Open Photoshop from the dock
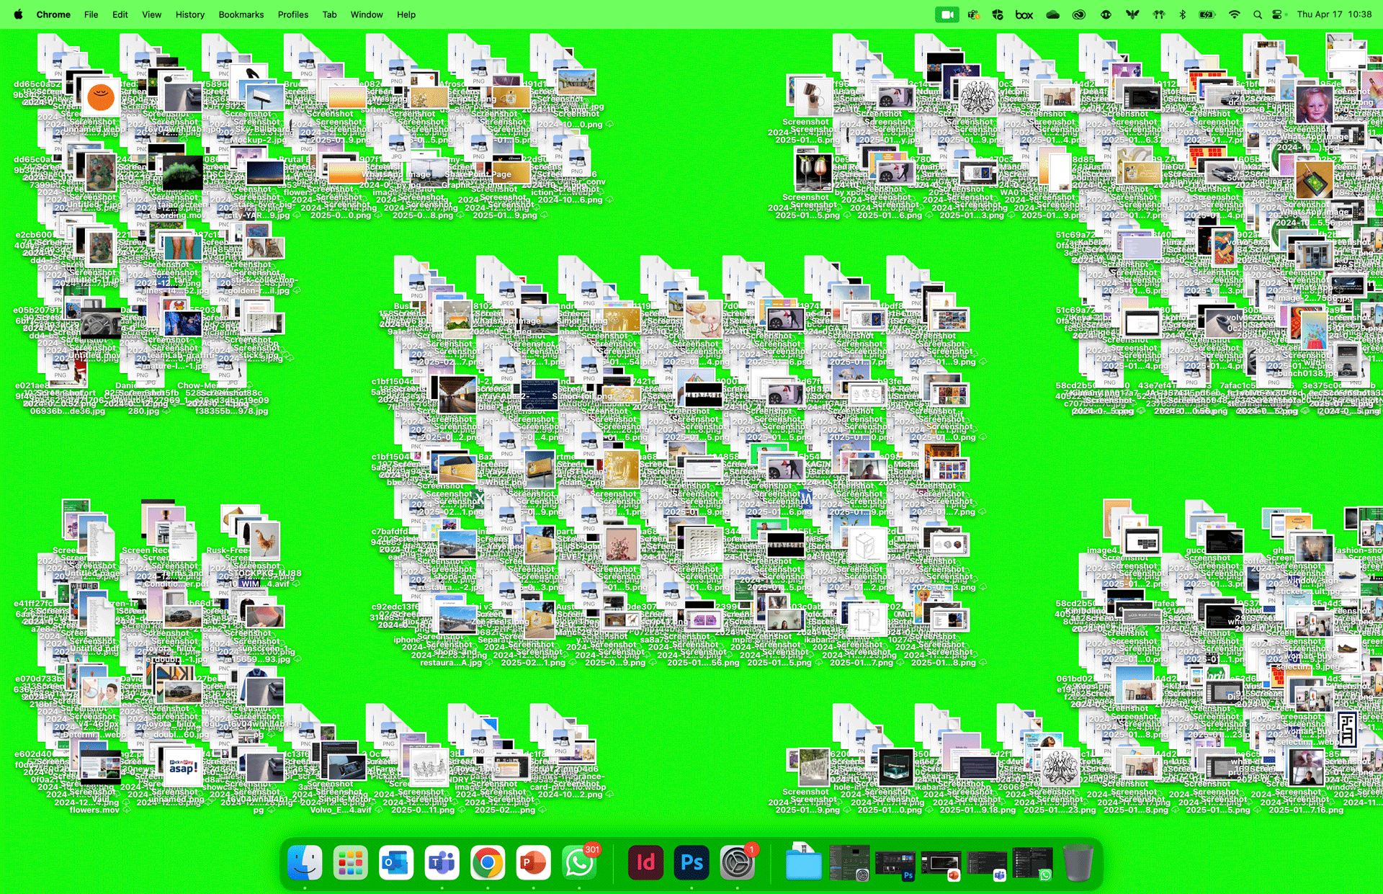This screenshot has height=894, width=1383. click(x=691, y=862)
